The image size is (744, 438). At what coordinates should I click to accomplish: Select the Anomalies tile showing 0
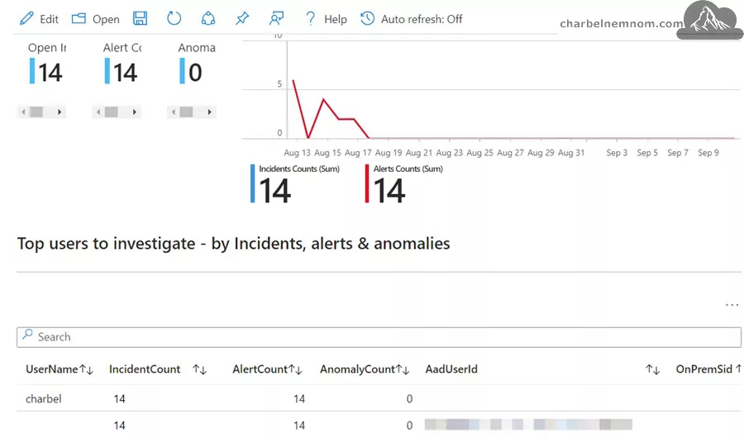[x=197, y=64]
